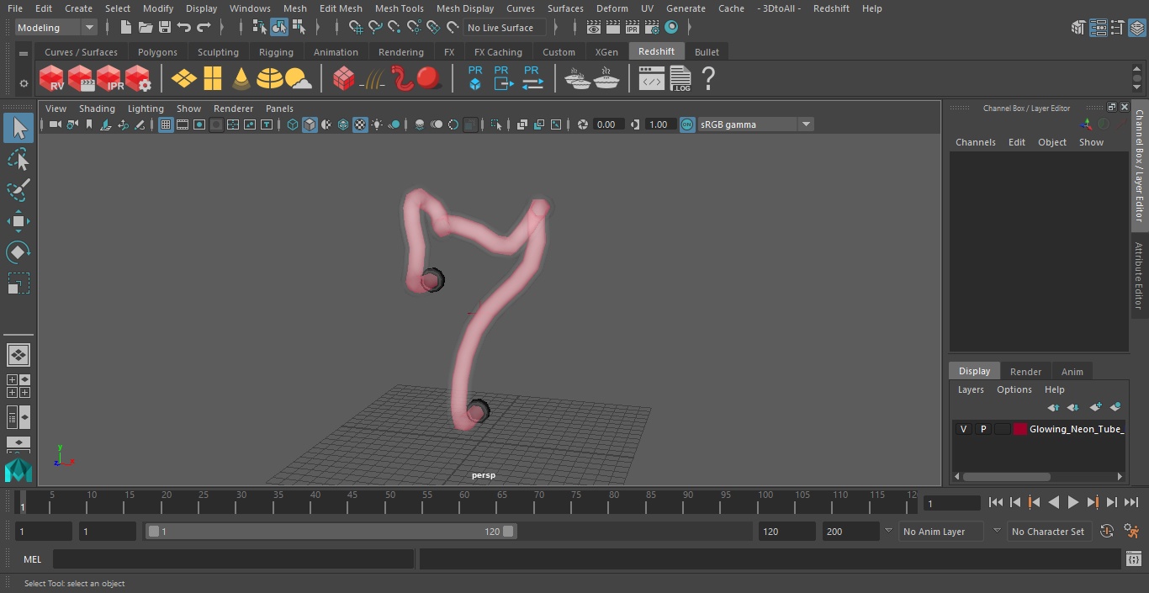Screen dimensions: 1149x593
Task: Activate the Lasso select tool
Action: click(19, 159)
